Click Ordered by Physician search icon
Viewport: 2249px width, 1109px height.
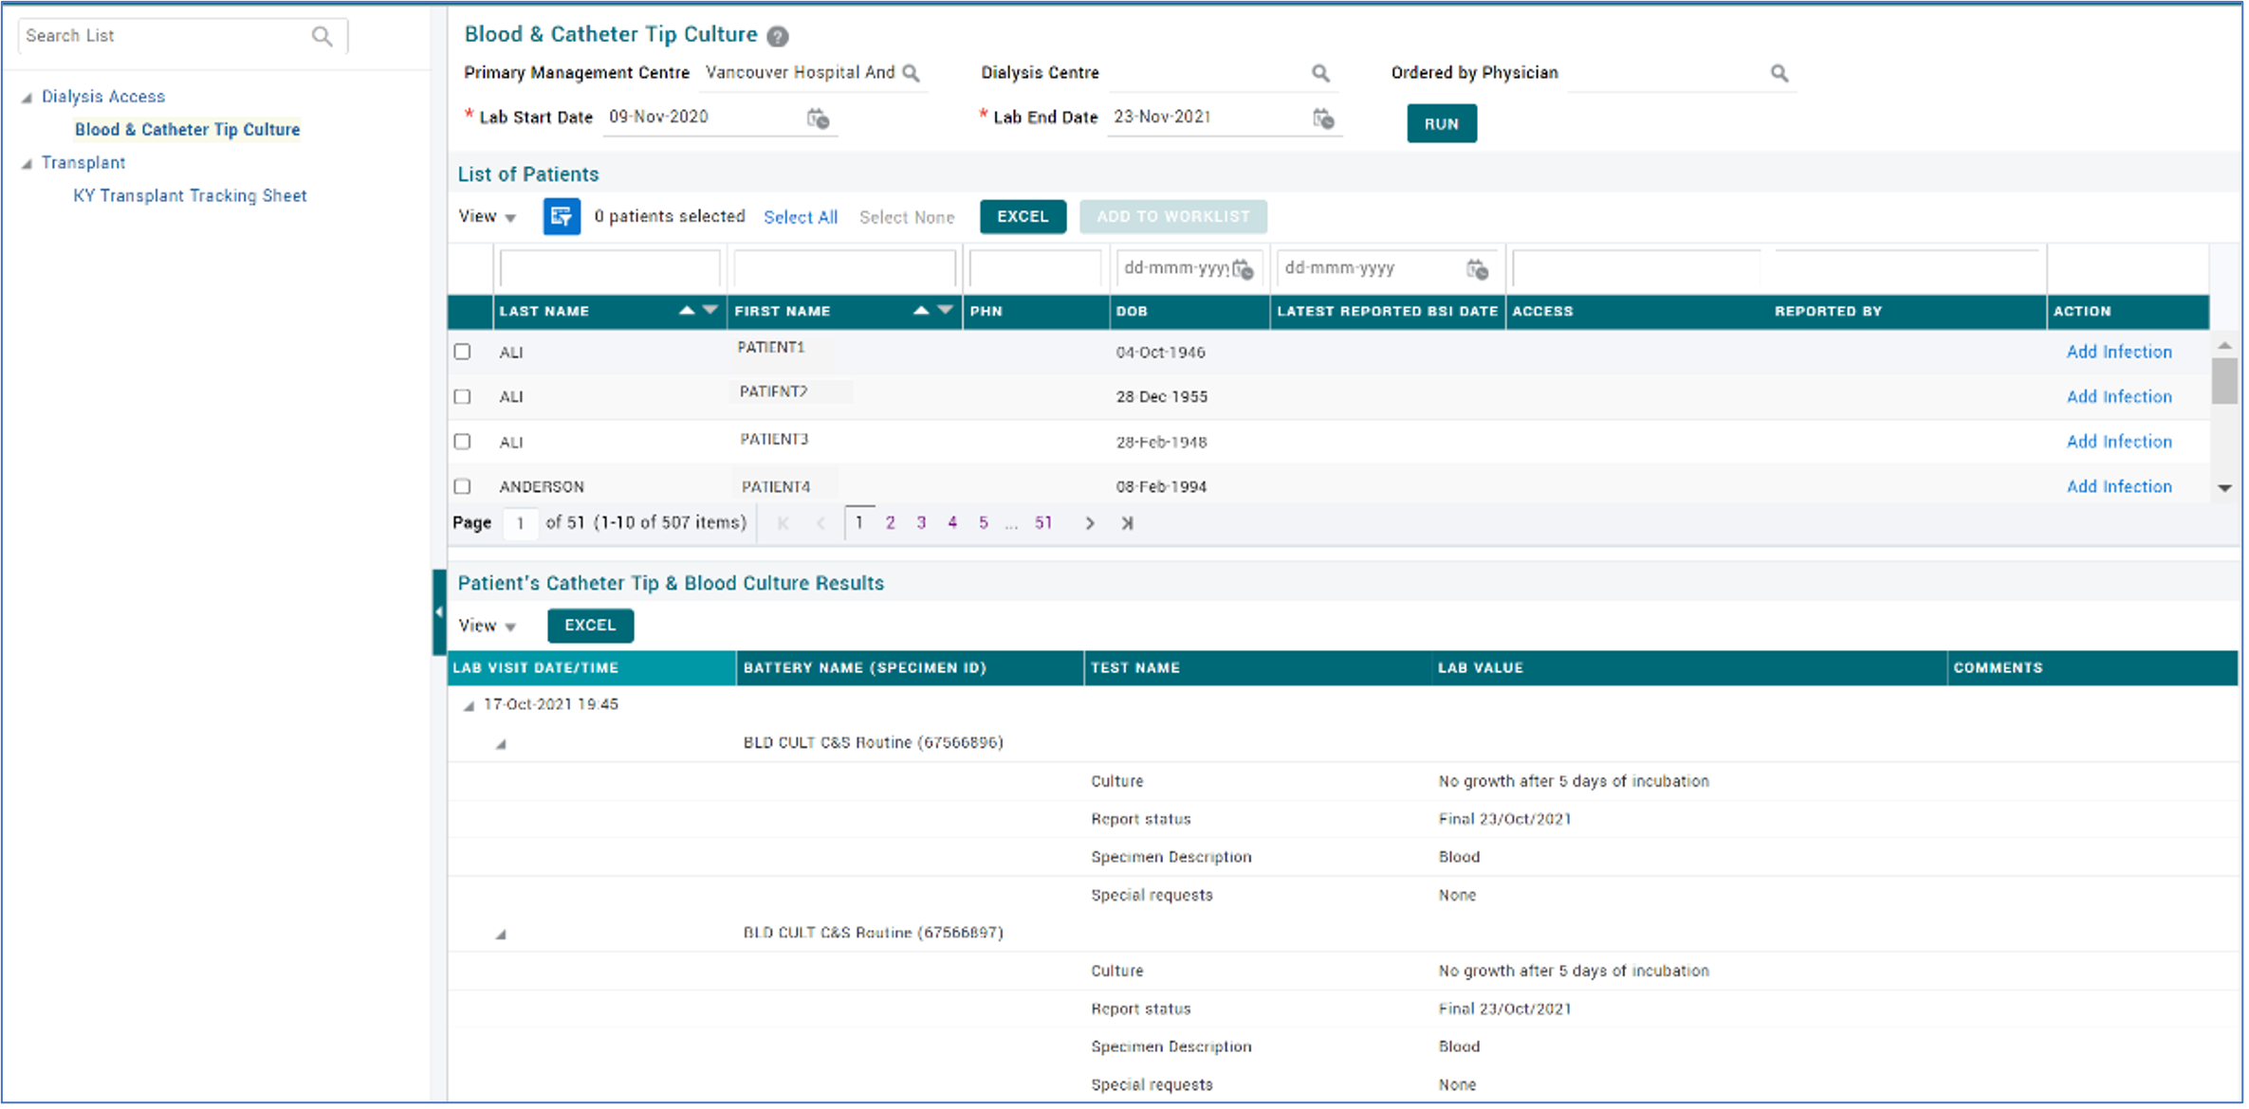tap(1779, 73)
